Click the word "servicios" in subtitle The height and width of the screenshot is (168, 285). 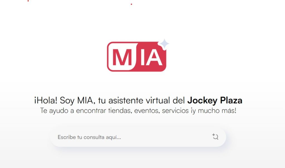pos(175,111)
